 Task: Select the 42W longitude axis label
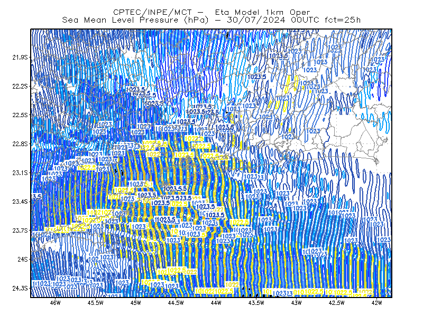pos(376,303)
